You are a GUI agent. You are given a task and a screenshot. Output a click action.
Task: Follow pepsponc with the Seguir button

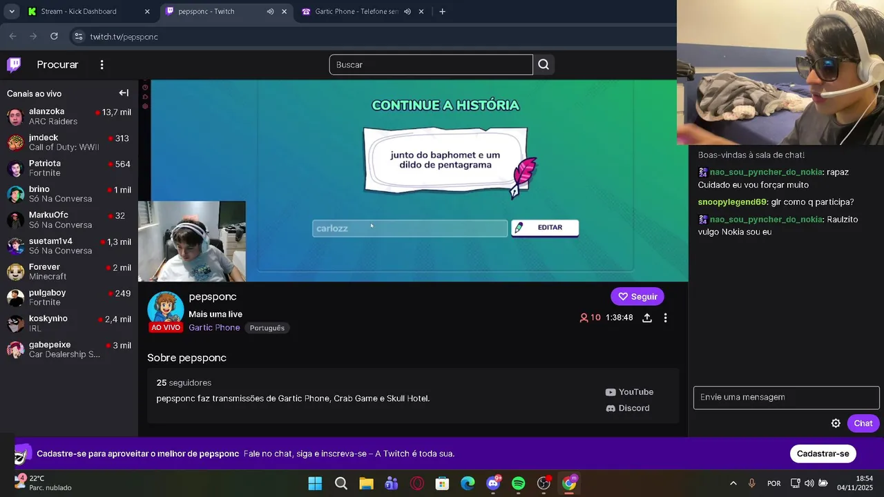click(x=637, y=297)
